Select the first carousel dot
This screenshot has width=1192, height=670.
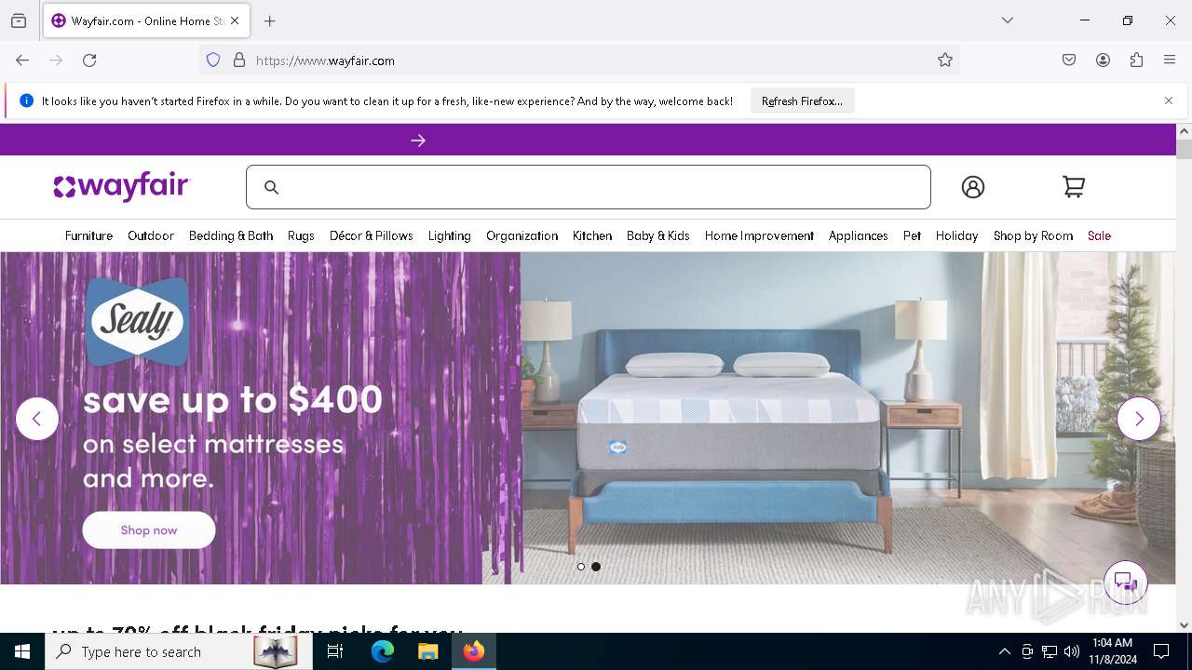[581, 567]
